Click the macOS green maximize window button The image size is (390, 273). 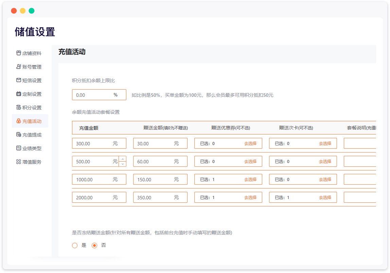point(32,11)
